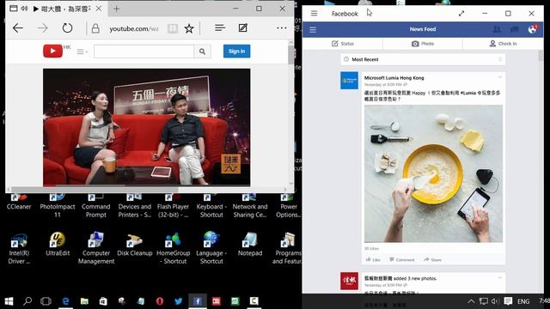Expand options arrow on second feed post
Screen dimensions: 550x309
point(500,278)
